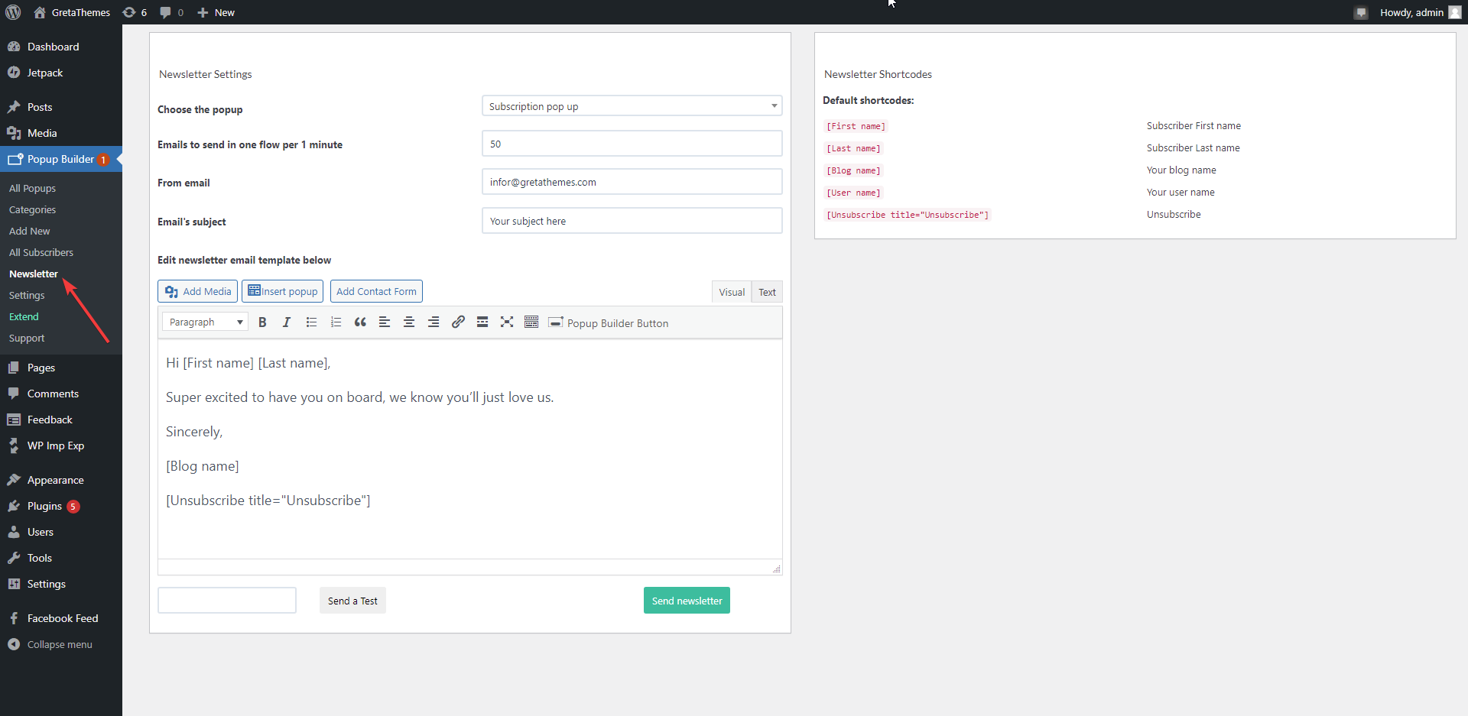Insert or edit a link
1468x716 pixels.
458,322
